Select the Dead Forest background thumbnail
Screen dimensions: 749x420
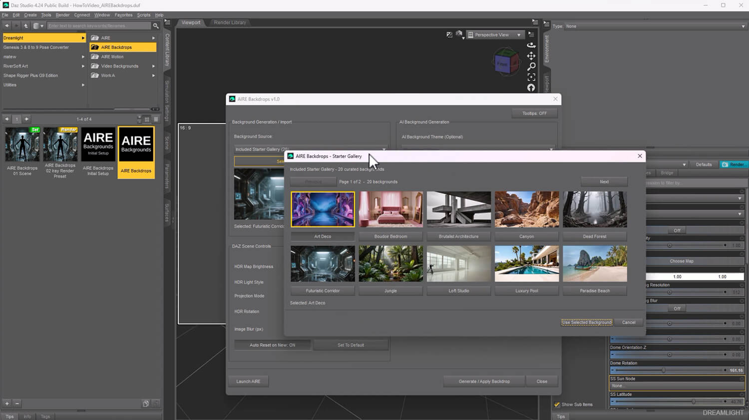(595, 209)
